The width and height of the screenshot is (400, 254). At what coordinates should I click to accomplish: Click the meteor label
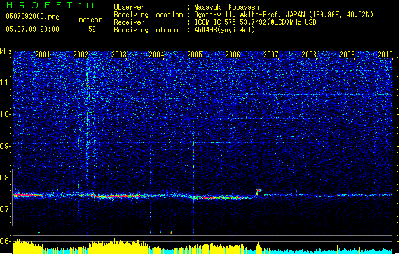pyautogui.click(x=90, y=20)
